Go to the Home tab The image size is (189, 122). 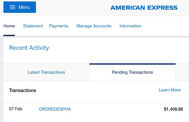(x=9, y=26)
